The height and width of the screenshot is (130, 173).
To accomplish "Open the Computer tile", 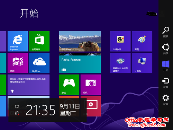I will pos(142,63).
